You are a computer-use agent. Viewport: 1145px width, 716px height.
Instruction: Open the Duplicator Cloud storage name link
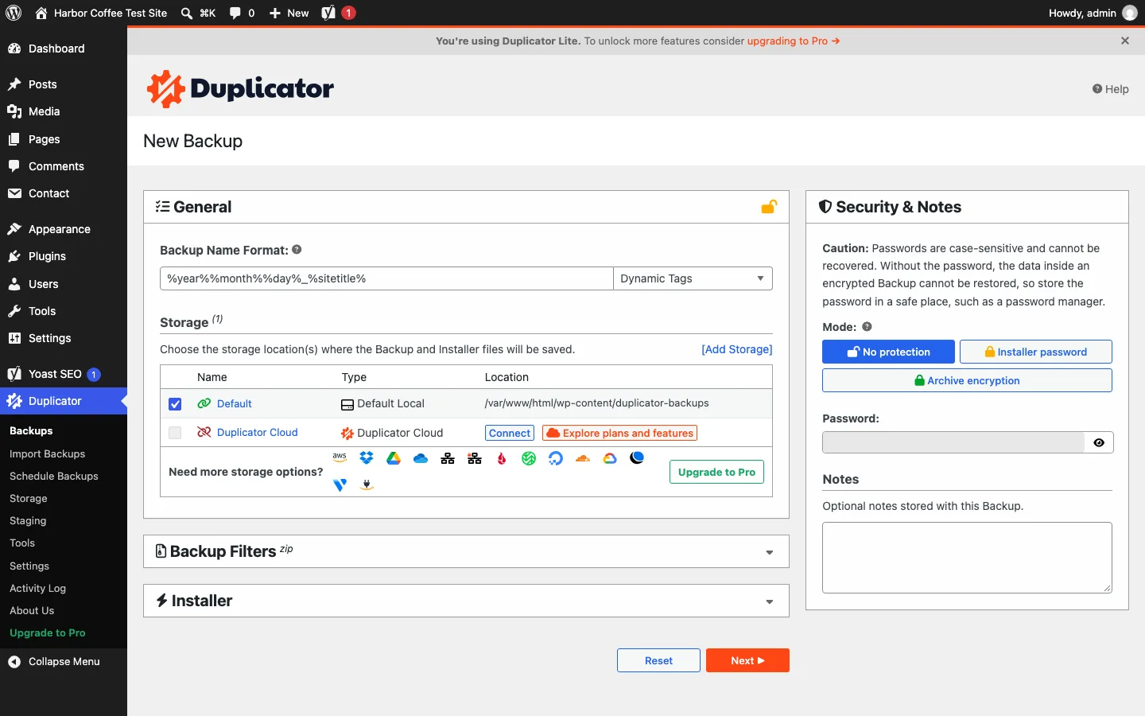pos(257,432)
